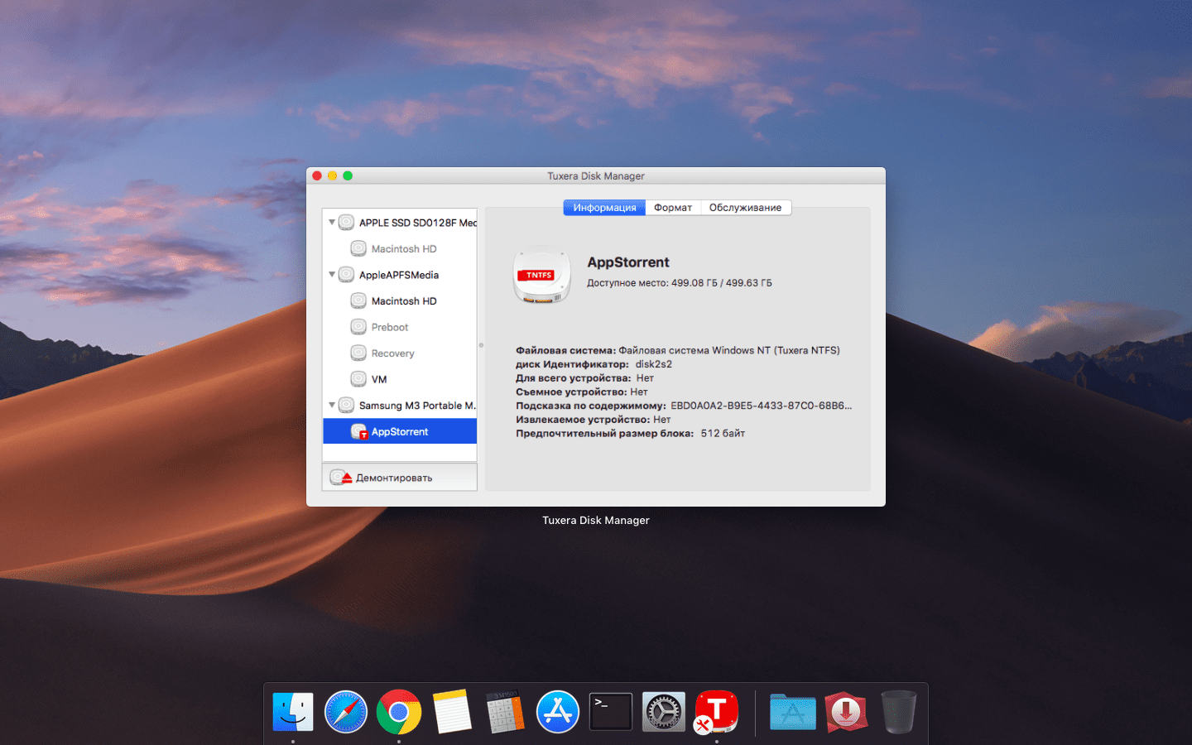1192x745 pixels.
Task: Launch Terminal from the Dock
Action: [610, 710]
